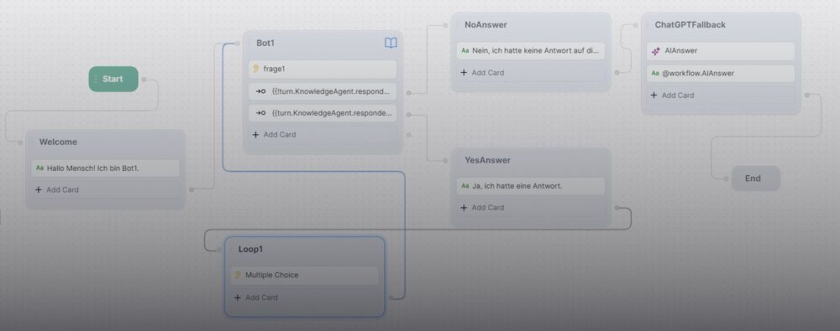
Task: Click the transition arrow icon on the turn.KnowledgeAgent.responde card
Action: coord(261,113)
